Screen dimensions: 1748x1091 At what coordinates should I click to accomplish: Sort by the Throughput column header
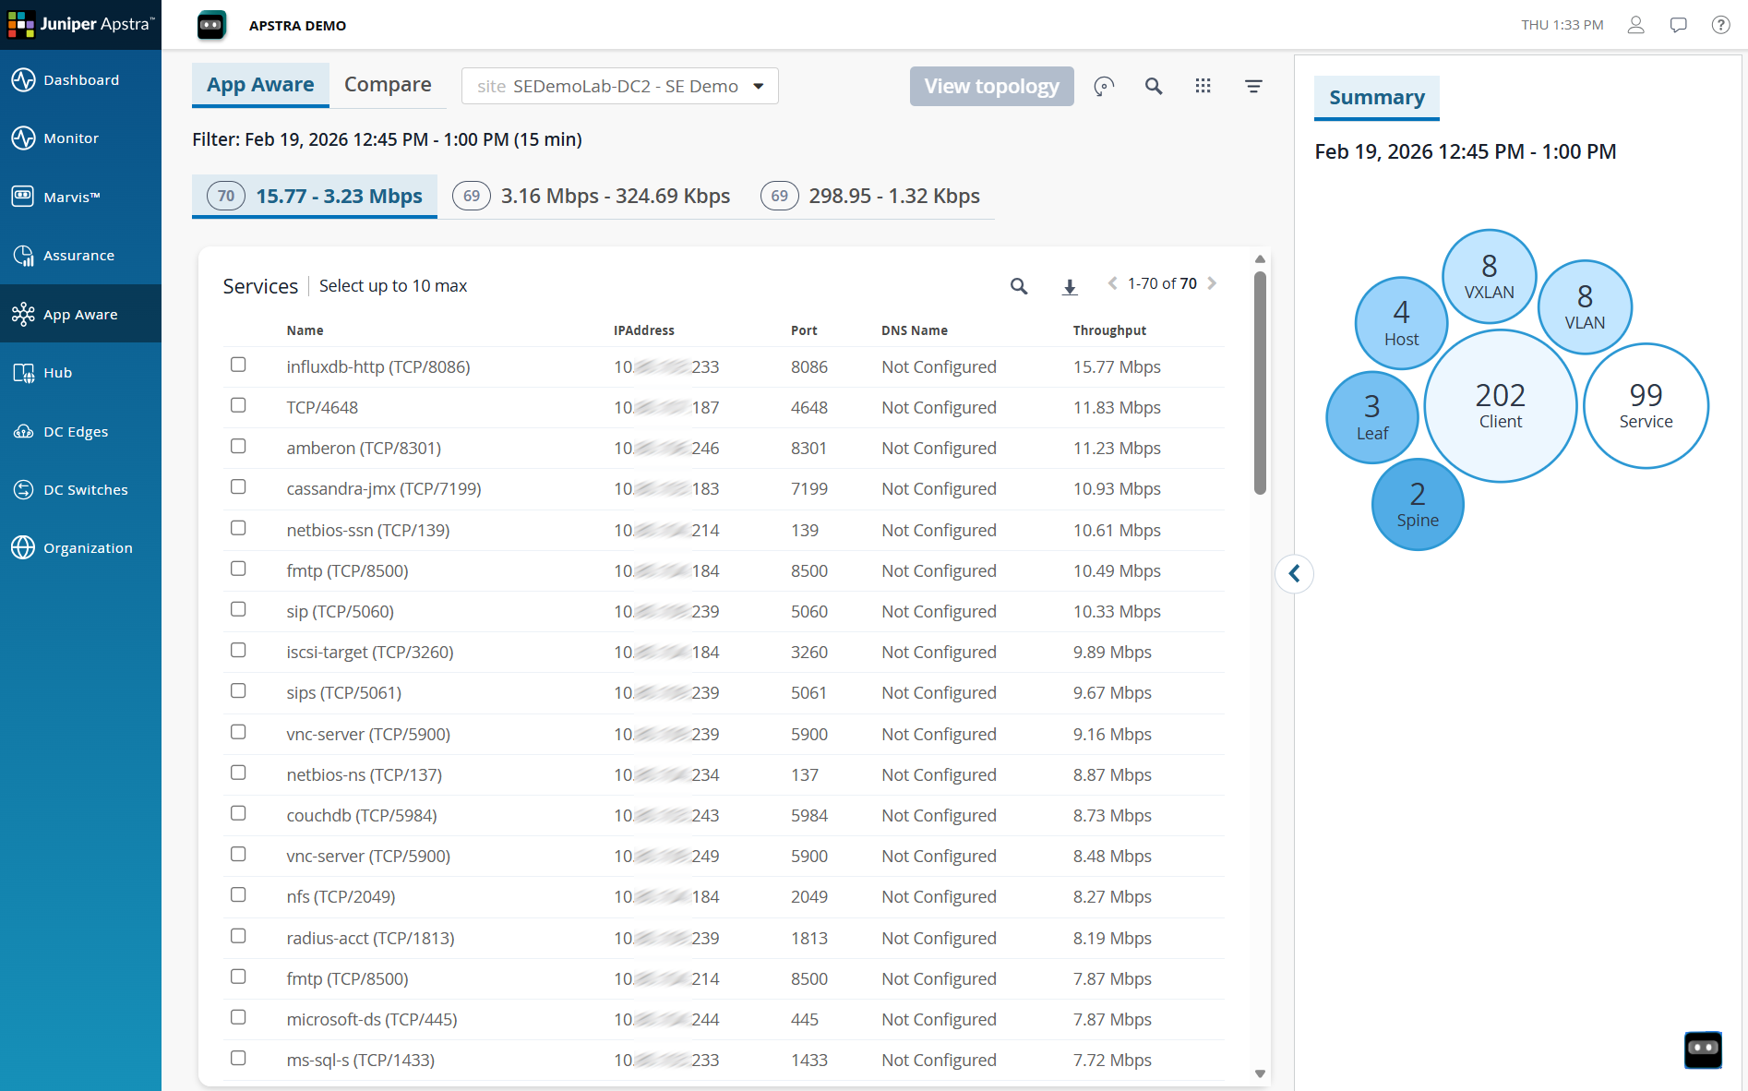point(1109,330)
